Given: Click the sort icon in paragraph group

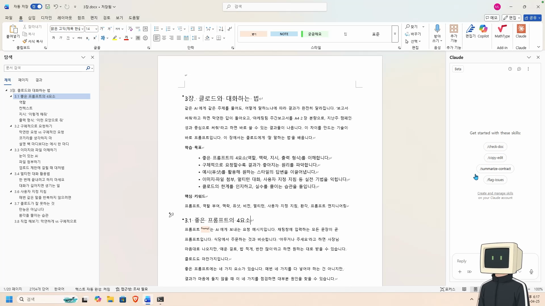Looking at the screenshot, I should click(x=221, y=29).
